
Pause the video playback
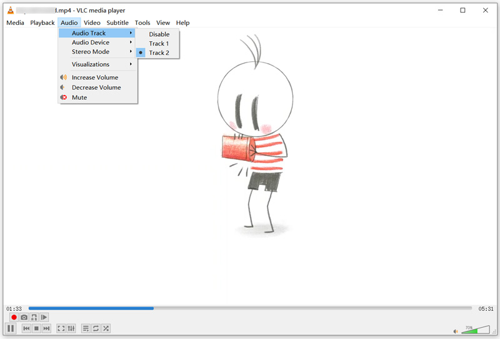[x=11, y=328]
